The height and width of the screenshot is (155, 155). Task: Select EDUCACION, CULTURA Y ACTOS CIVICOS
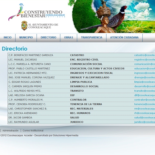coord(97,68)
